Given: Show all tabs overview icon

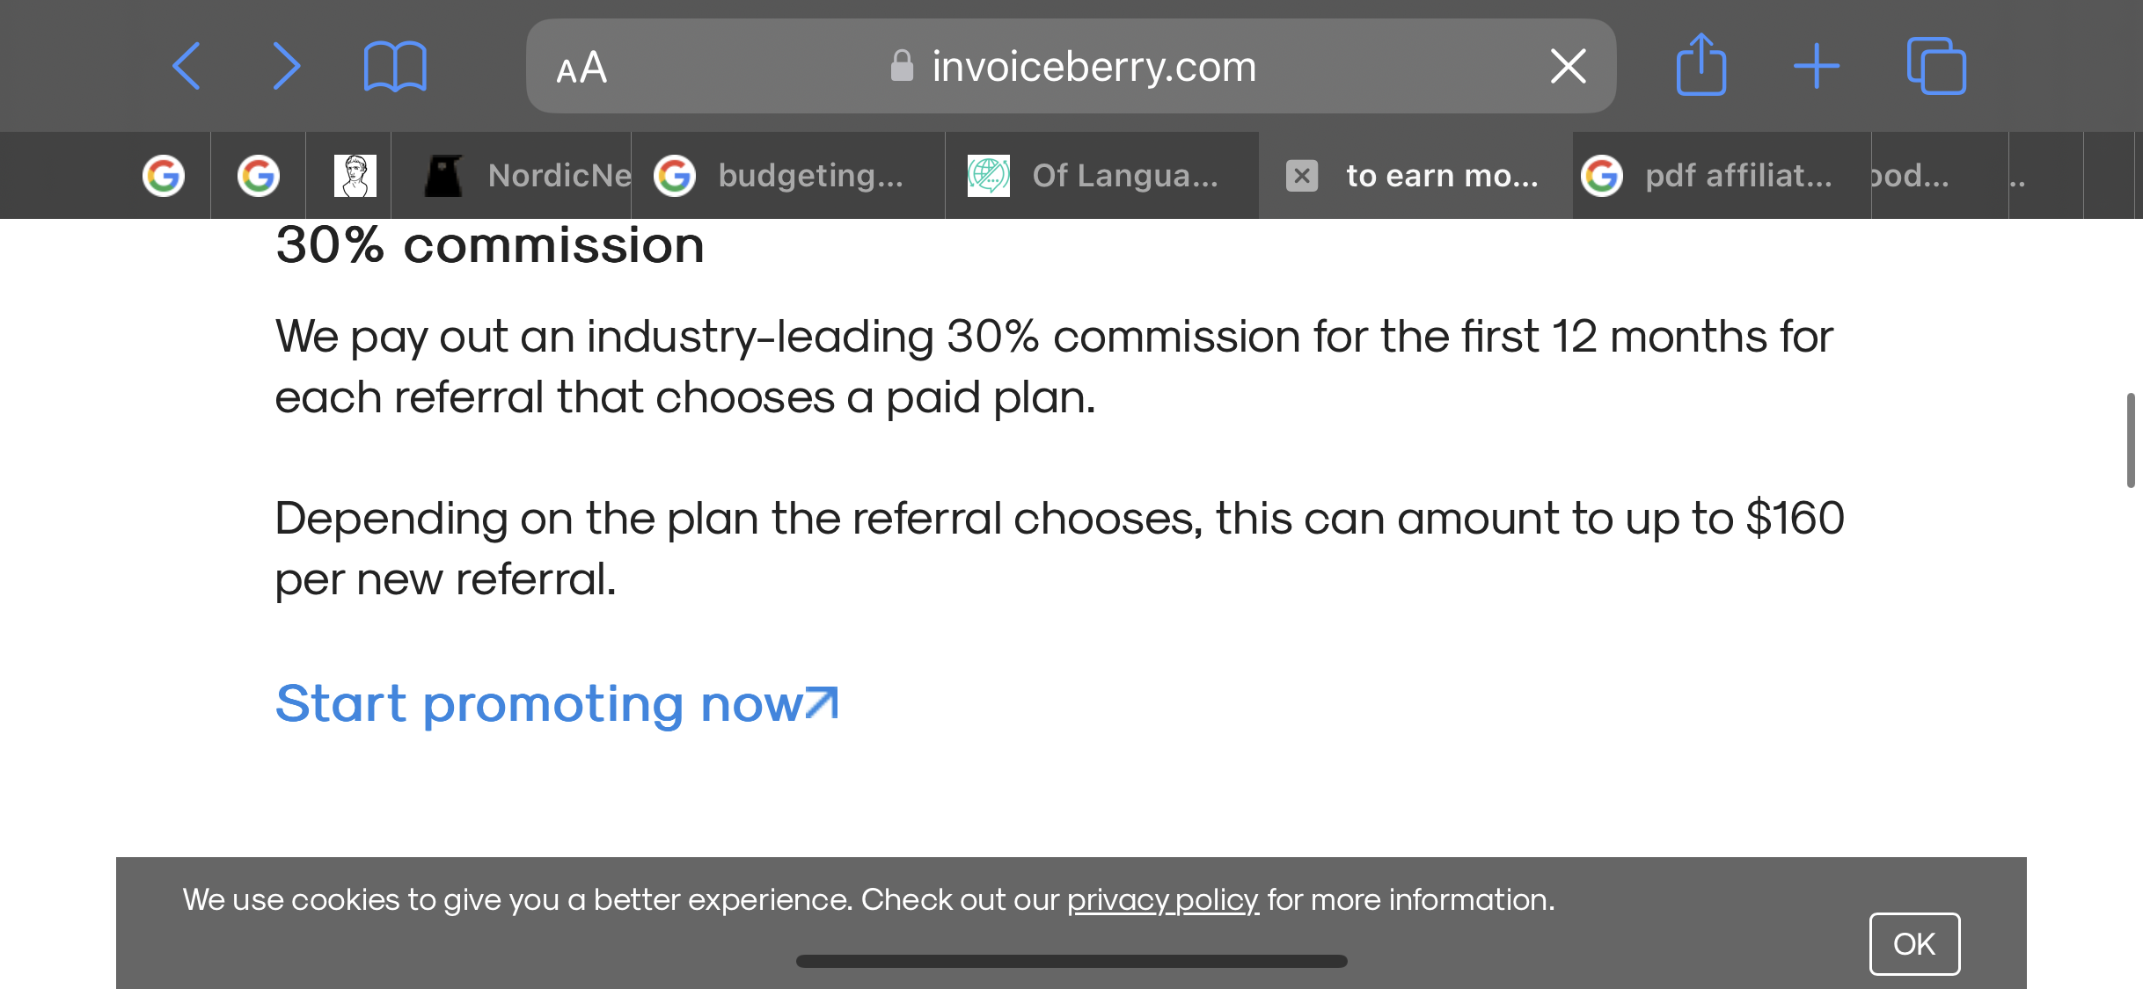Looking at the screenshot, I should [x=1936, y=65].
